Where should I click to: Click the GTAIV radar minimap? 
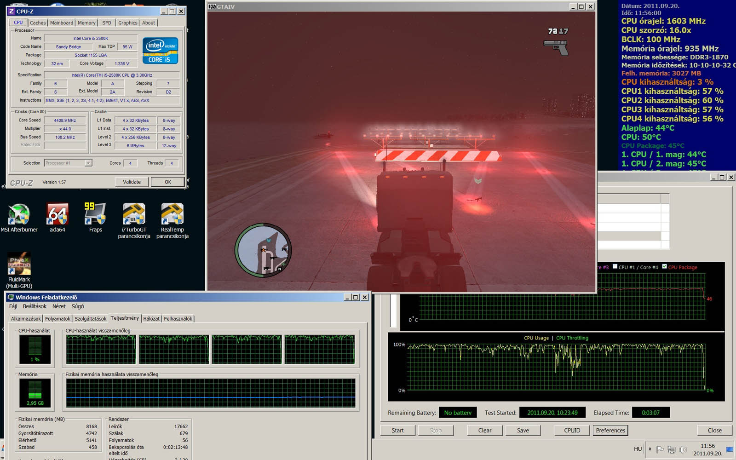pos(263,251)
